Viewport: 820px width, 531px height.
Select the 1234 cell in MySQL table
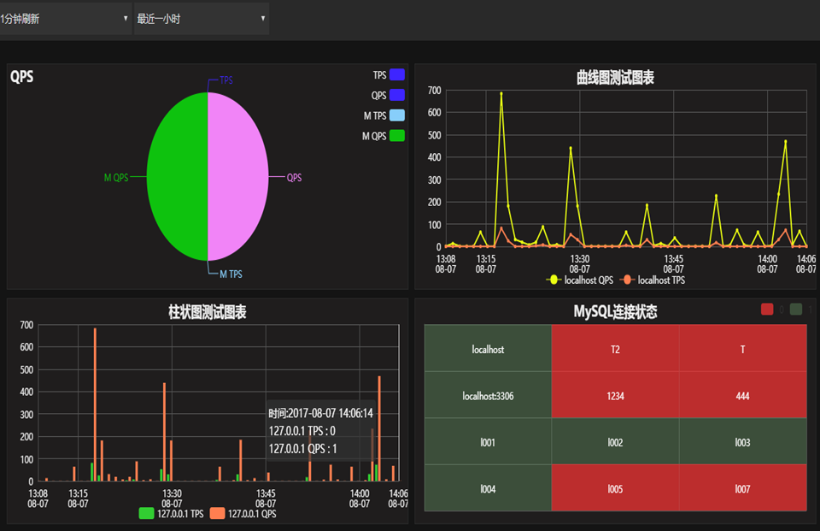(x=616, y=395)
